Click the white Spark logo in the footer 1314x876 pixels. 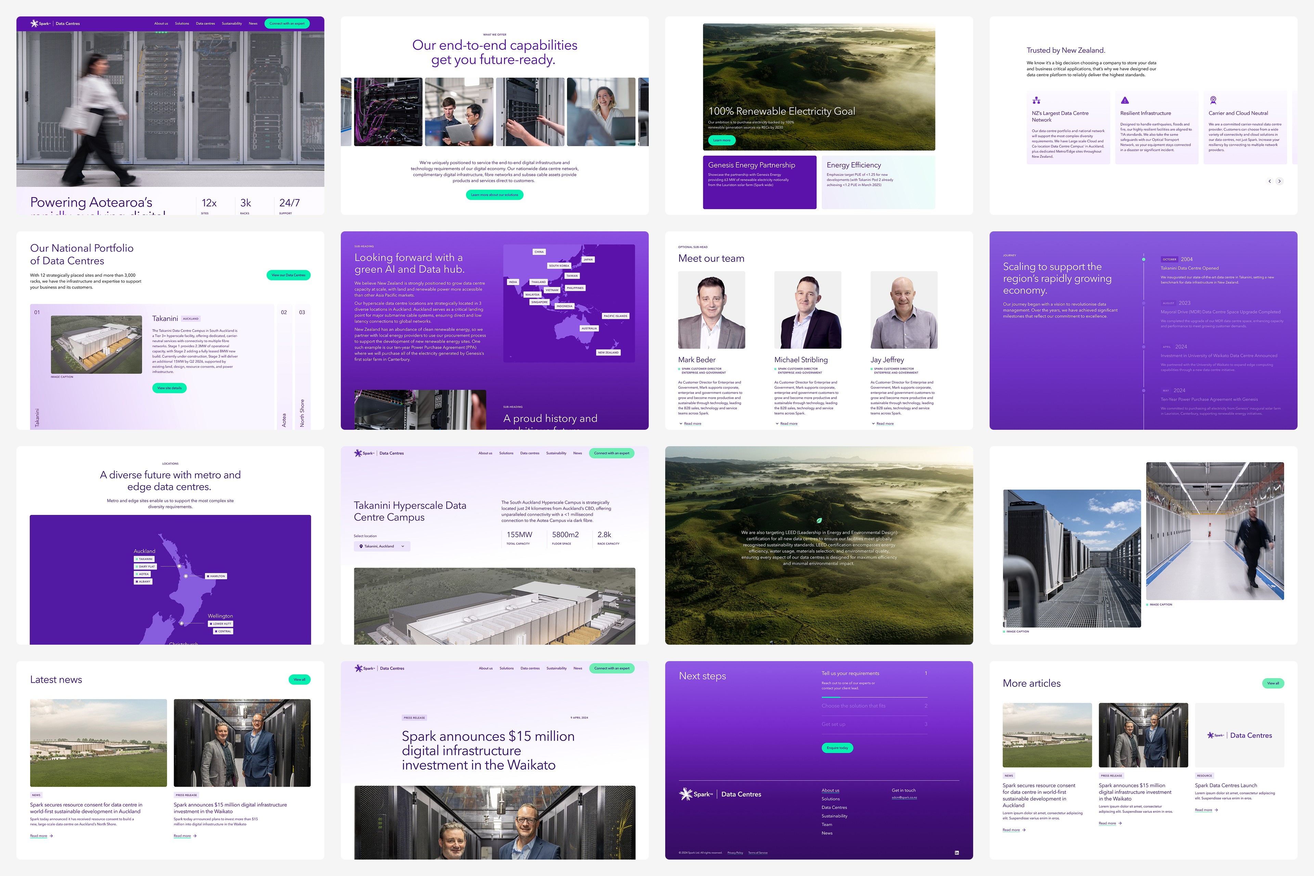pos(696,794)
